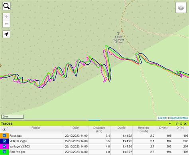Open the map search magnifier
This screenshot has width=189, height=155.
[x=6, y=6]
